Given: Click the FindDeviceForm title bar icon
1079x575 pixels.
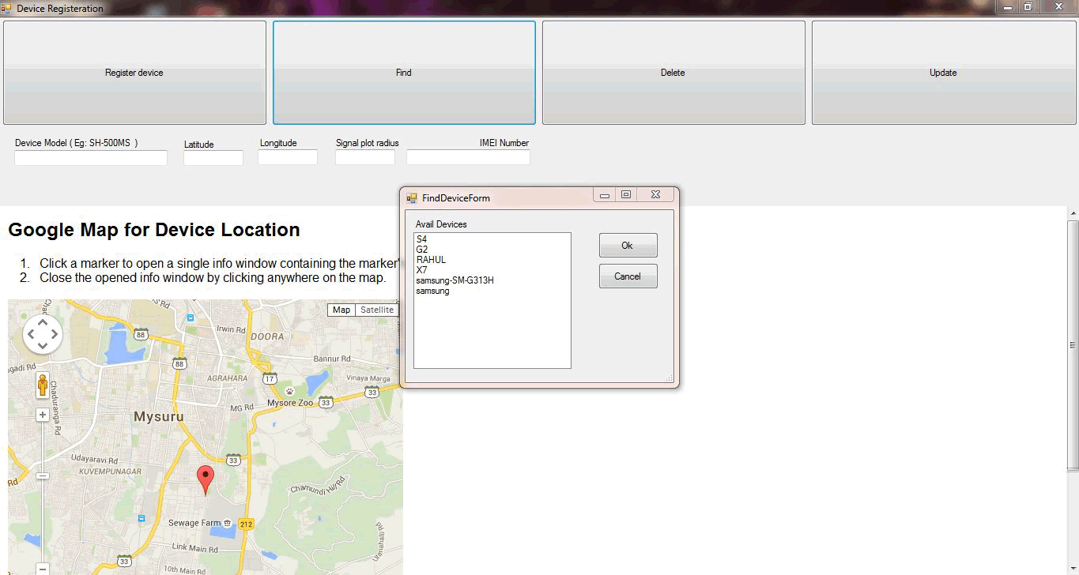Looking at the screenshot, I should [x=412, y=197].
